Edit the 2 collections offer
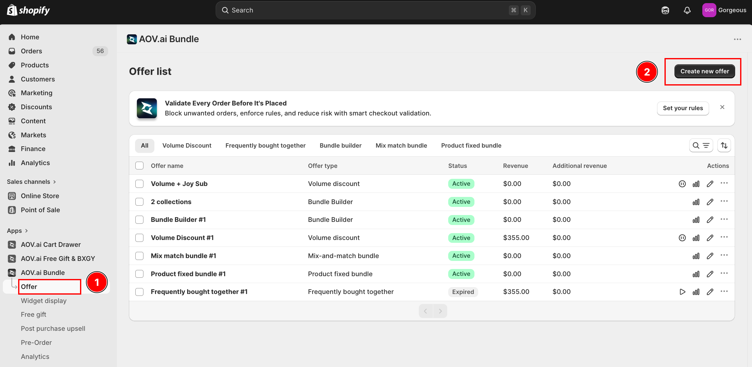This screenshot has width=752, height=367. [x=710, y=202]
